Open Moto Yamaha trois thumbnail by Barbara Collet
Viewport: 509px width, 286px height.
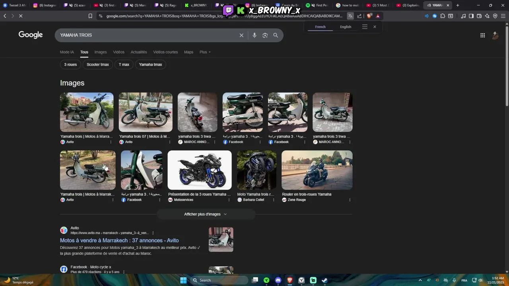[x=256, y=170]
